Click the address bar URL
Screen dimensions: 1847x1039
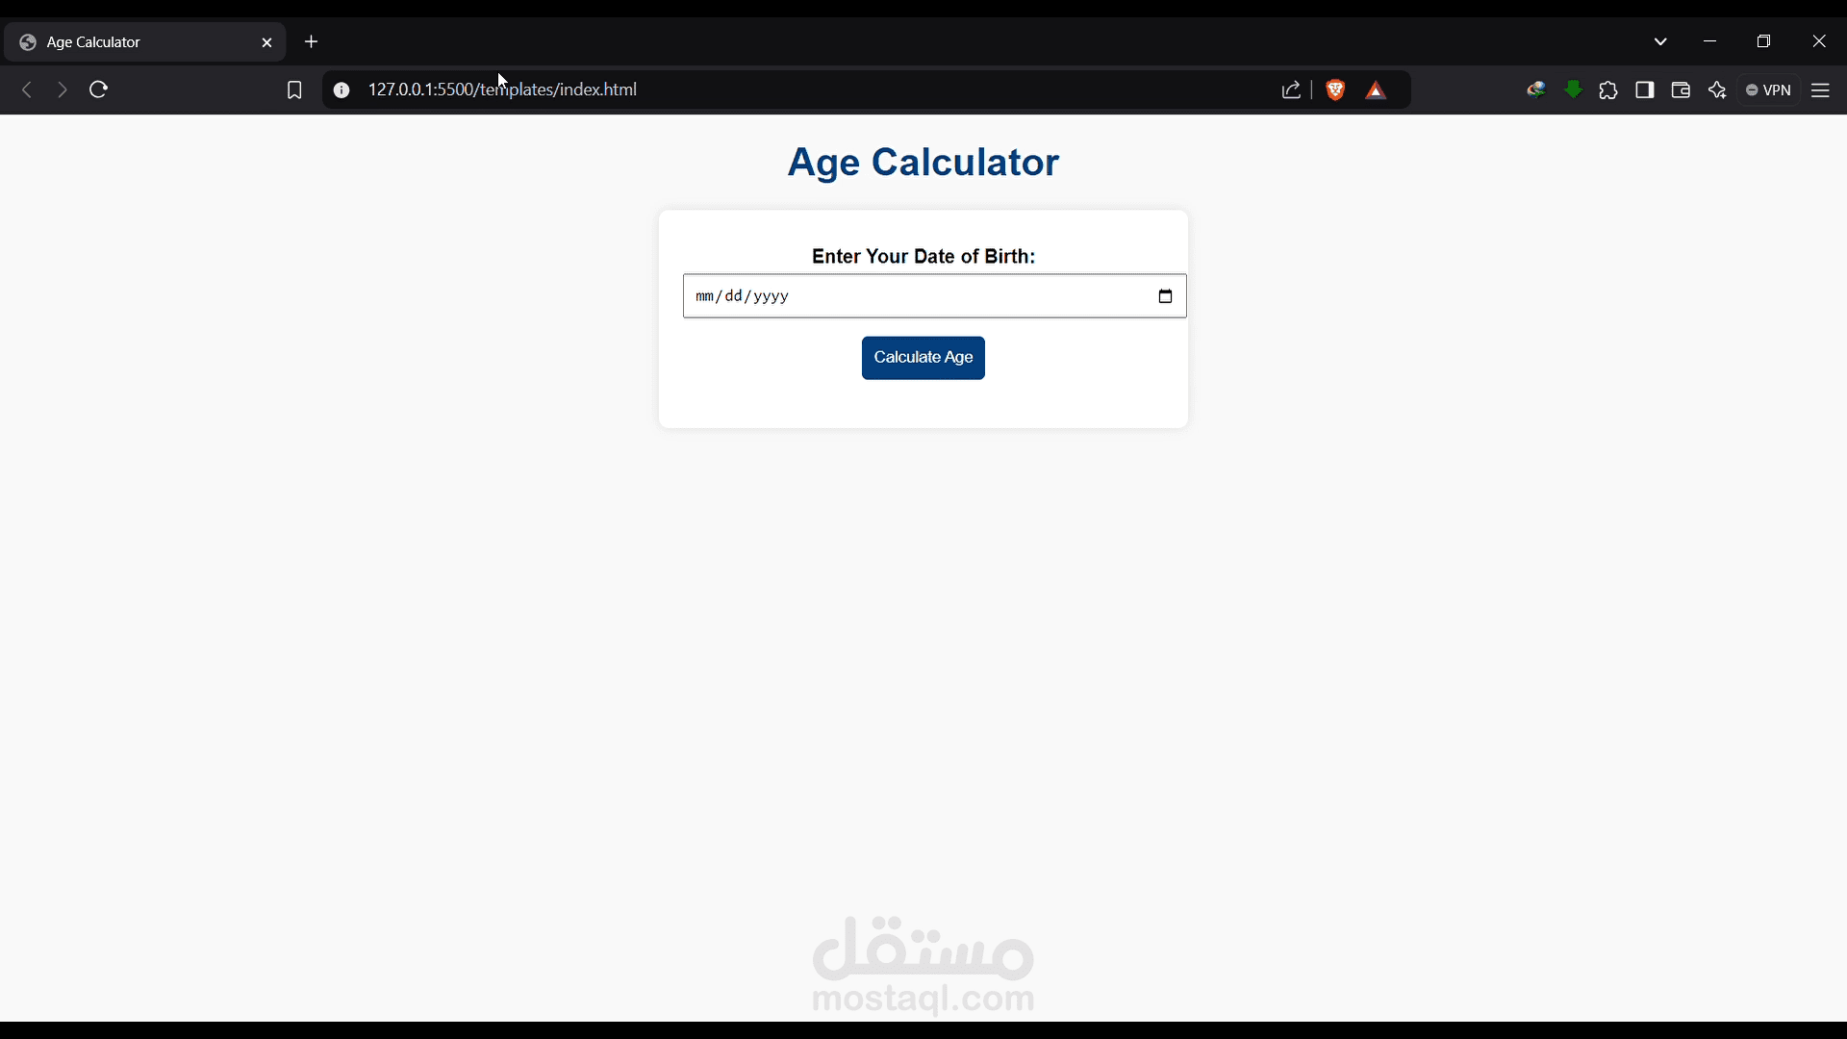[502, 89]
